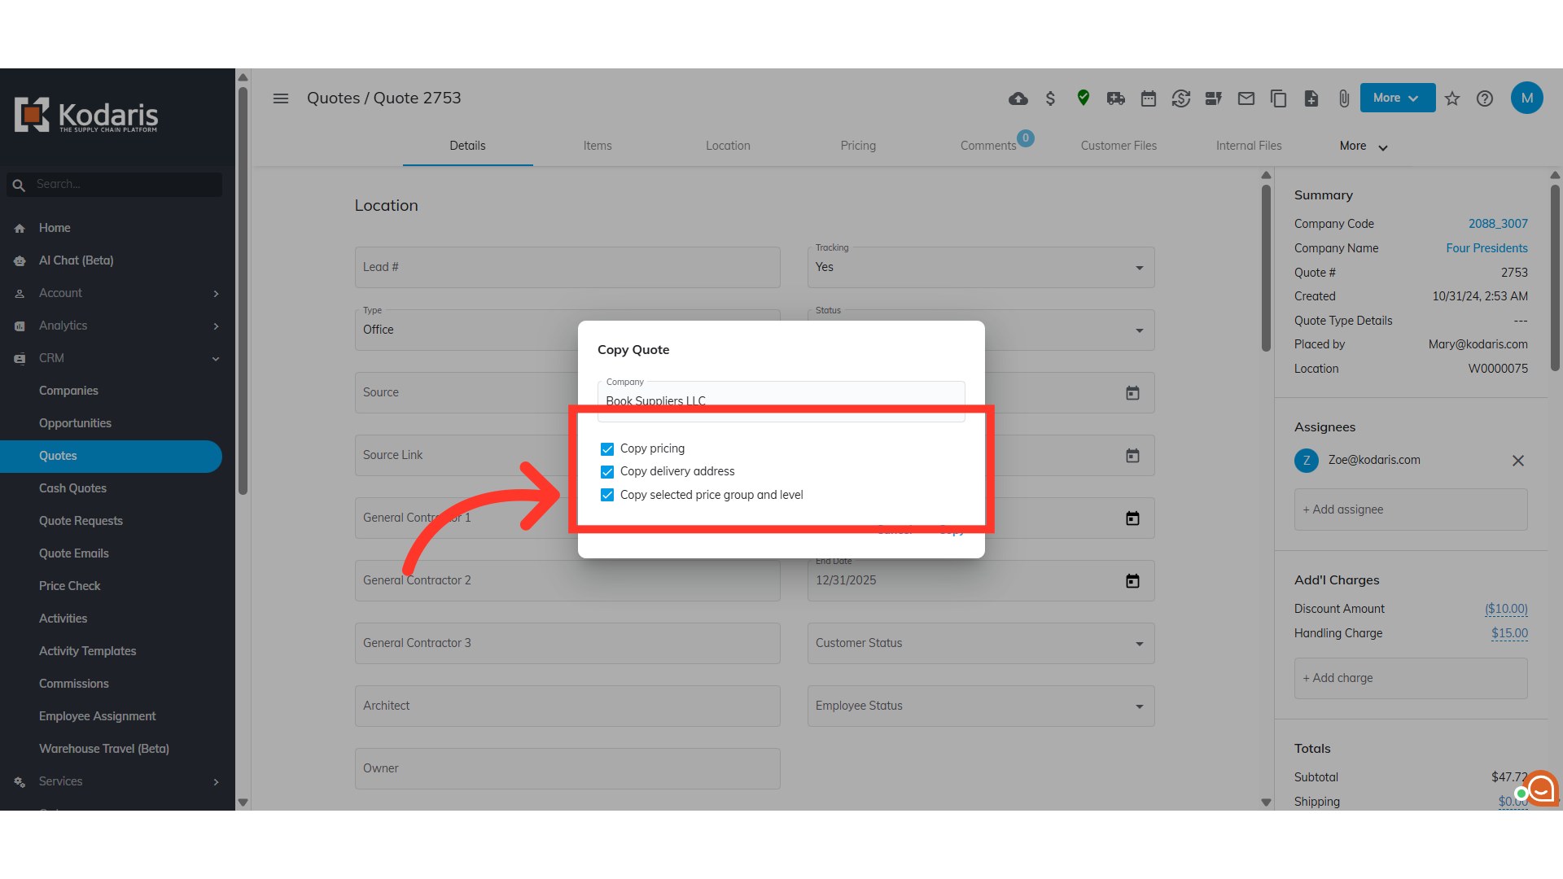1563x879 pixels.
Task: Click the cloud upload icon in toolbar
Action: click(x=1018, y=98)
